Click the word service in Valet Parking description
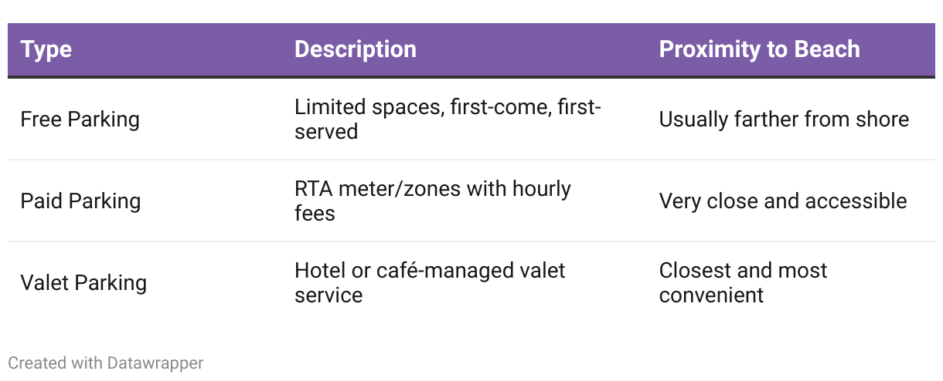The image size is (943, 381). [329, 295]
